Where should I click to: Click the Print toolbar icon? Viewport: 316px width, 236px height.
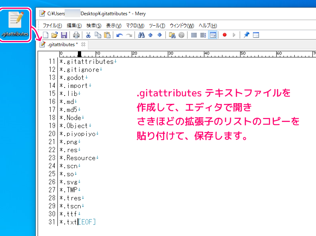[76, 35]
